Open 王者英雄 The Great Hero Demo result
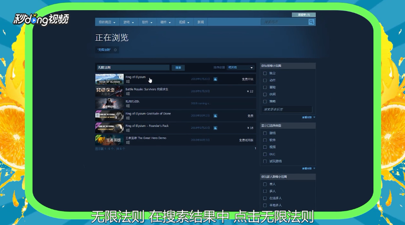This screenshot has height=225, width=405. tap(146, 138)
